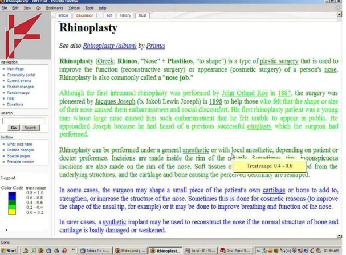Click the Windows Start button
The width and height of the screenshot is (346, 255).
coord(9,250)
